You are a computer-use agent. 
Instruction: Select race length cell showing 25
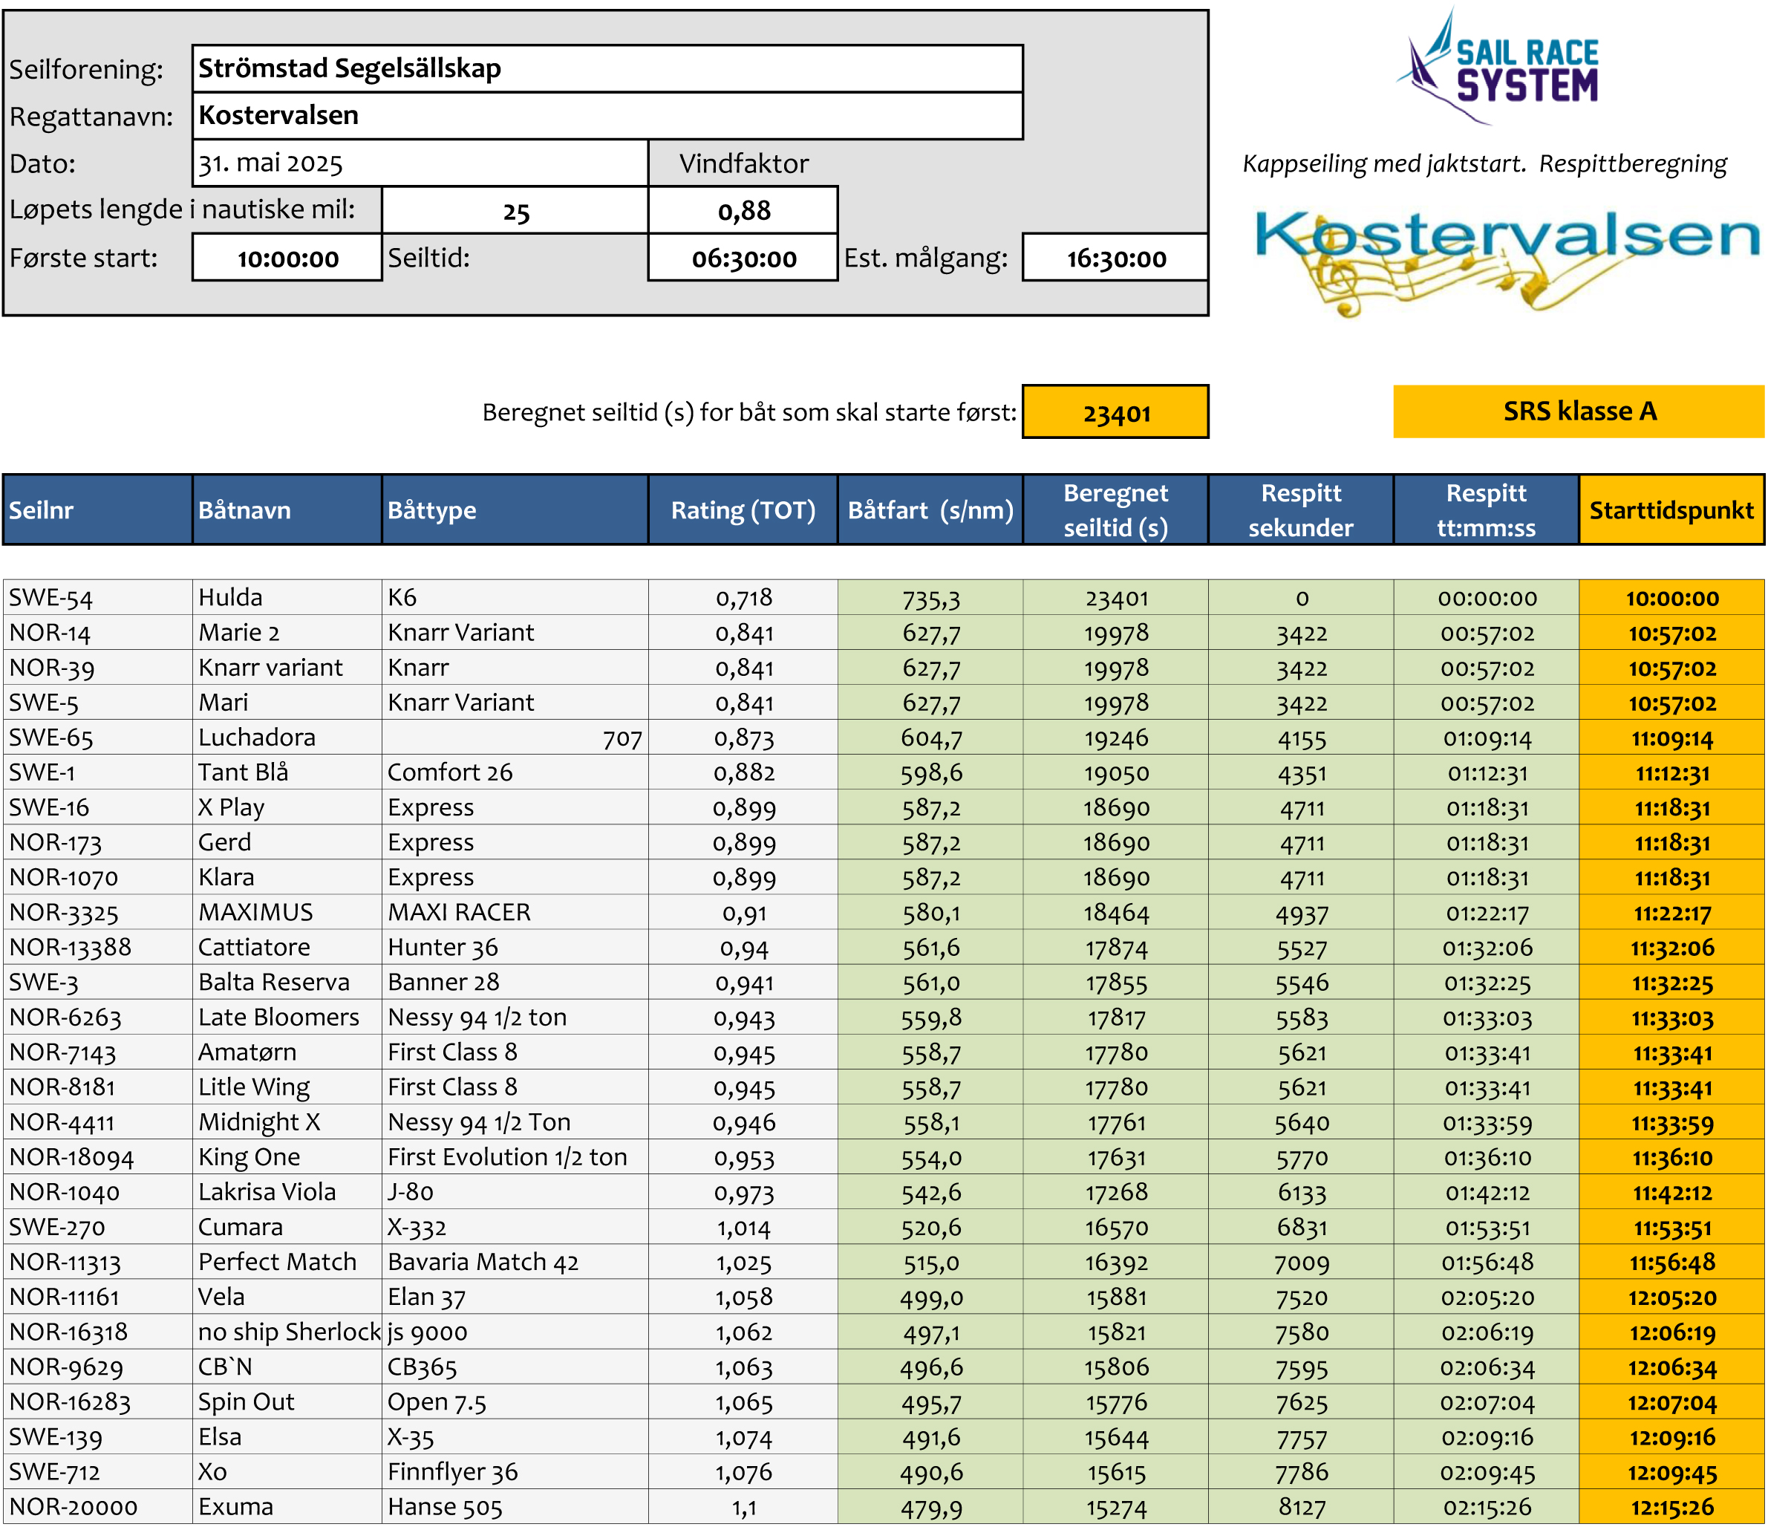click(x=515, y=210)
